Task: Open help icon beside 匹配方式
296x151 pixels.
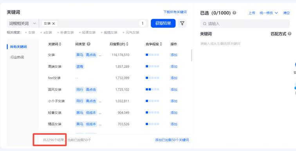Action: [x=290, y=34]
